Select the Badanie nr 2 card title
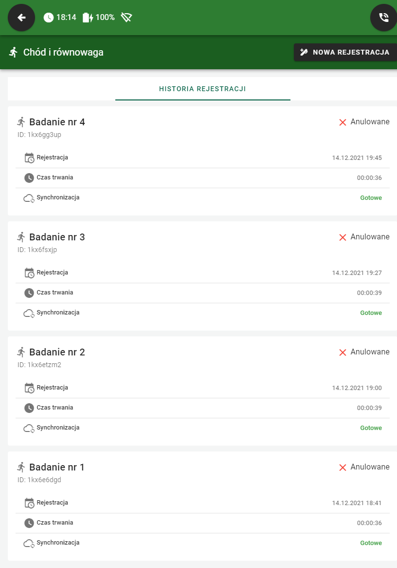The width and height of the screenshot is (397, 568). (x=57, y=352)
